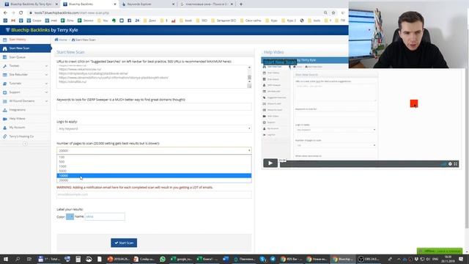Open the label color picker dropdown
This screenshot has height=264, width=469.
pyautogui.click(x=70, y=216)
